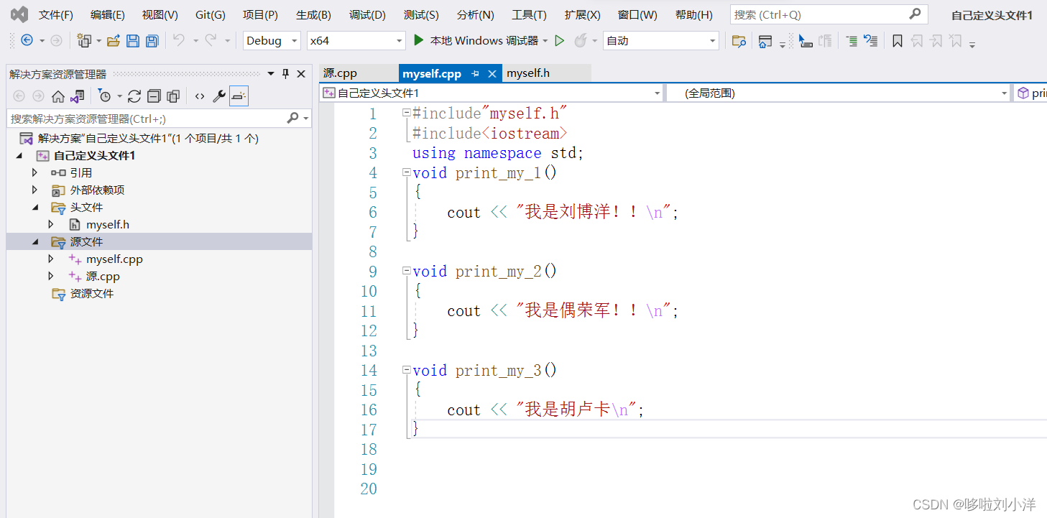Open the (全局范围) scope dropdown
This screenshot has height=518, width=1047.
839,93
